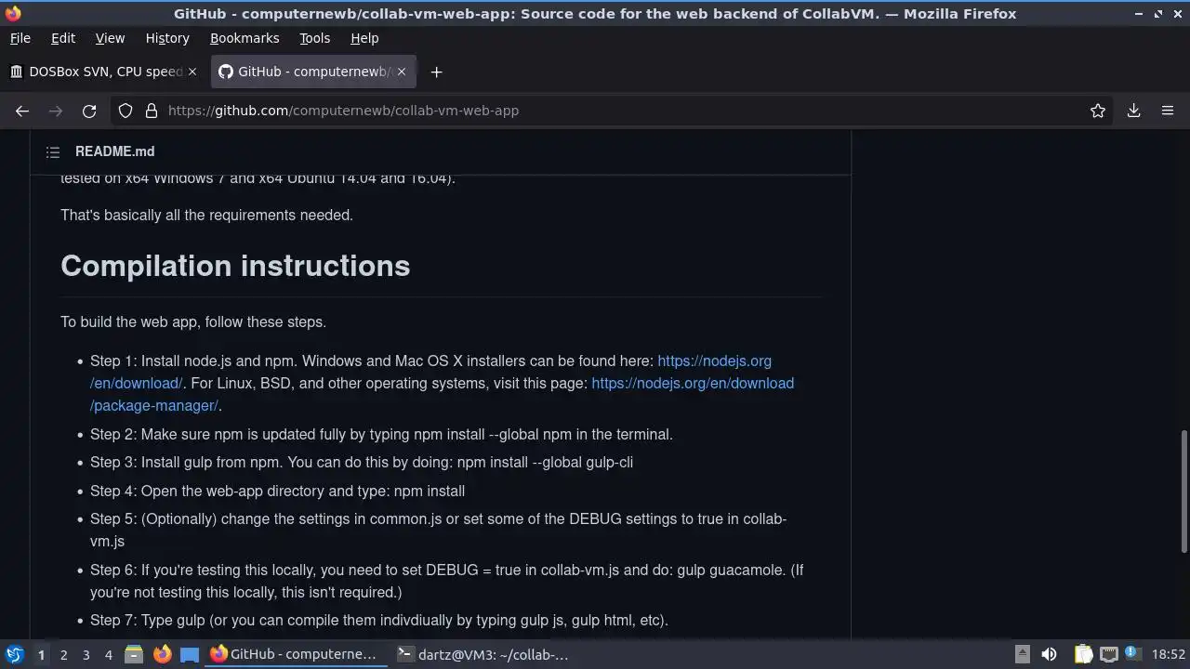Open update notifier tray icon
1190x669 pixels.
coord(1132,654)
